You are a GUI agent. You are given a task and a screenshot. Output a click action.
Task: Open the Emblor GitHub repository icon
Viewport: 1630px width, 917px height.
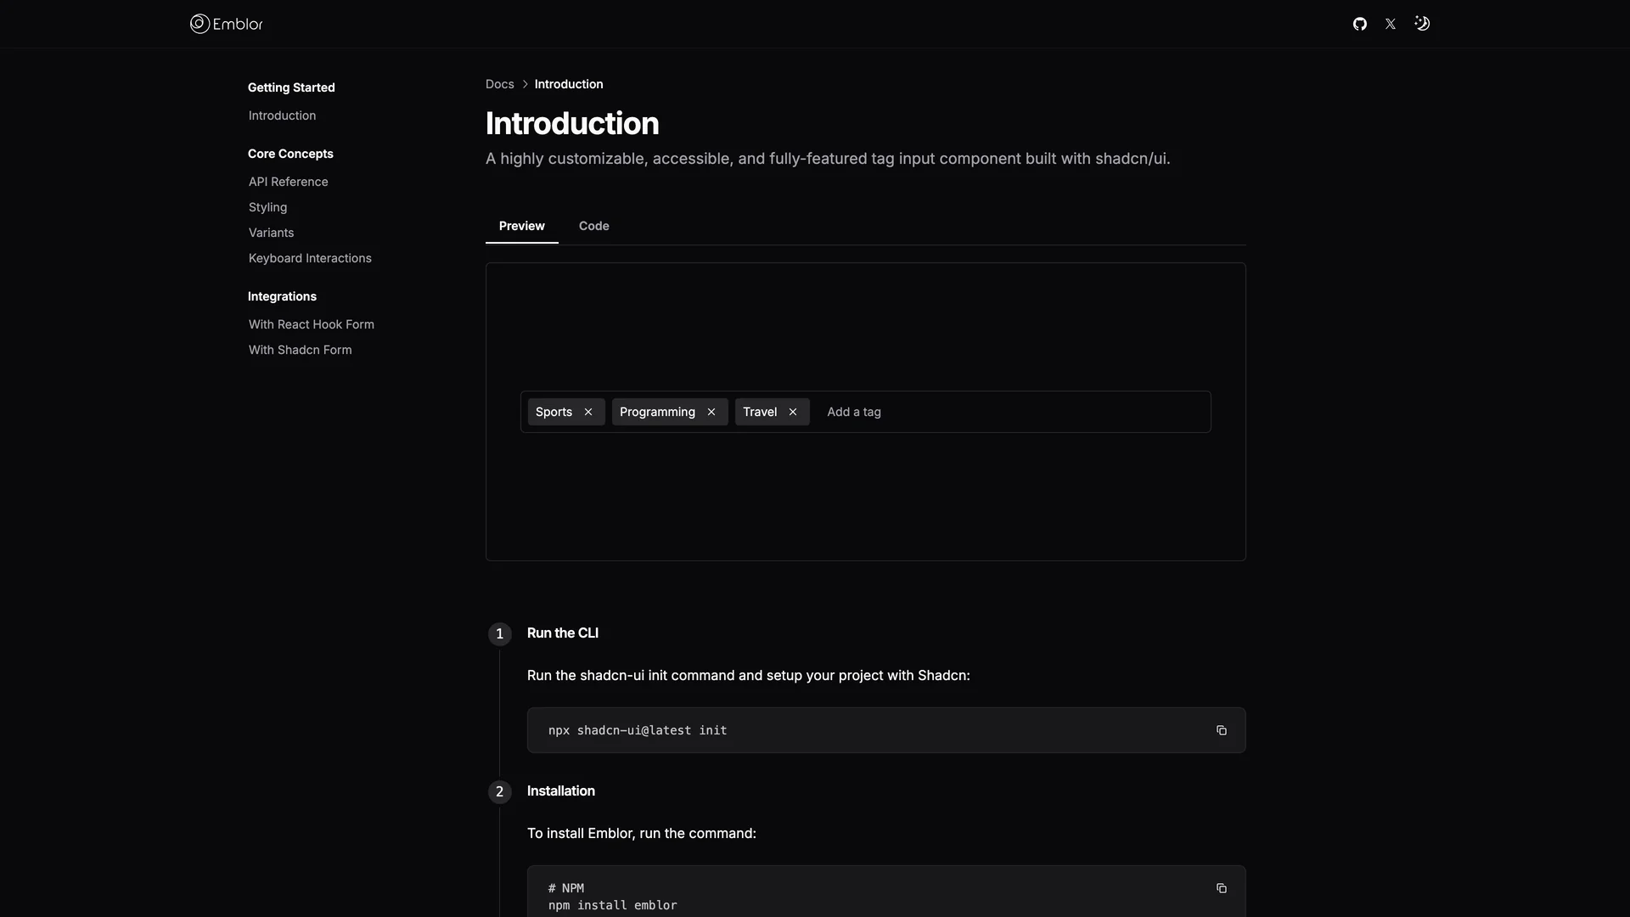(1359, 23)
